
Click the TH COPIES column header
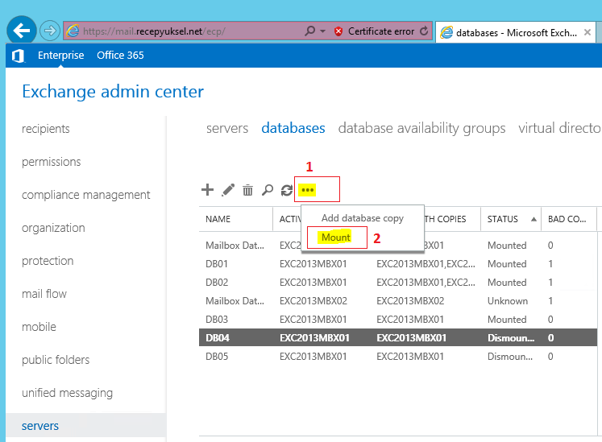(x=452, y=219)
